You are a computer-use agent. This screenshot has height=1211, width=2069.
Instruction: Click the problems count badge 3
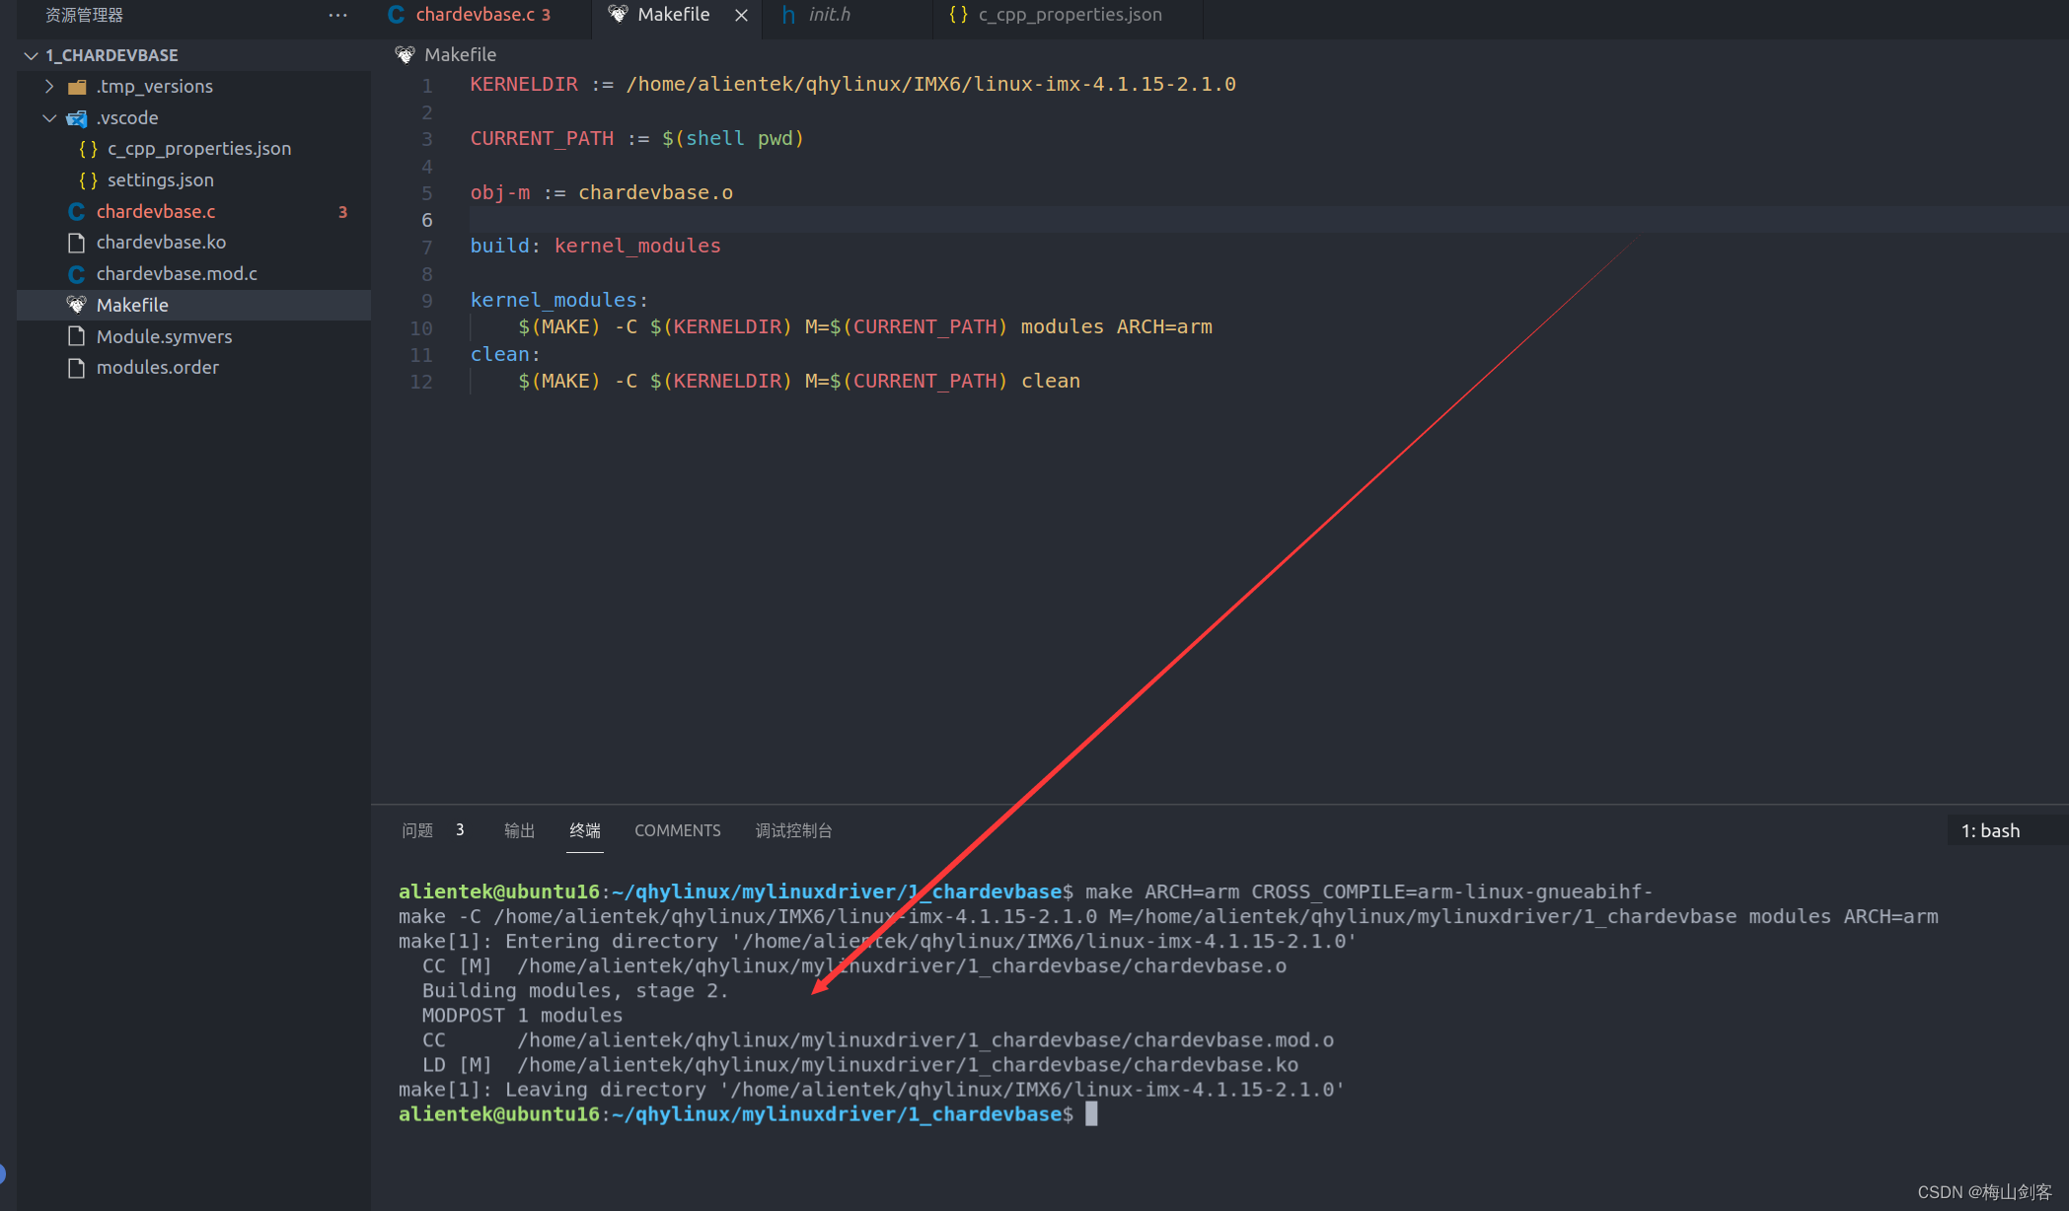click(x=460, y=830)
